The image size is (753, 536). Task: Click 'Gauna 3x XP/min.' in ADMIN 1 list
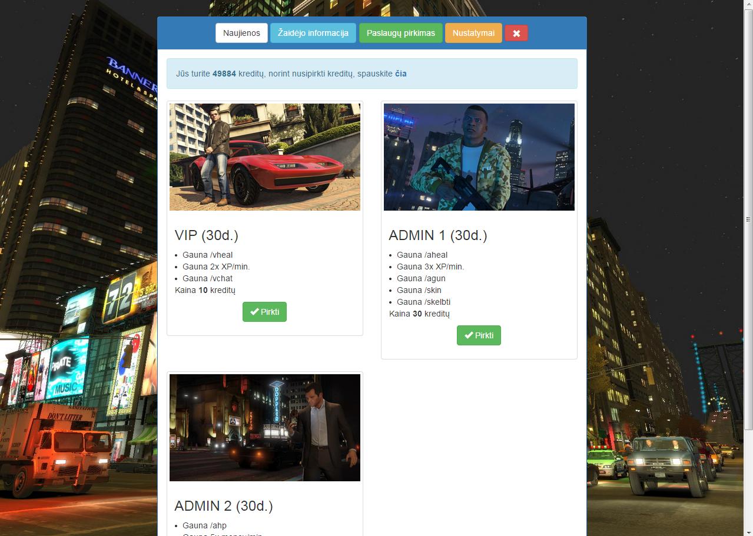430,267
